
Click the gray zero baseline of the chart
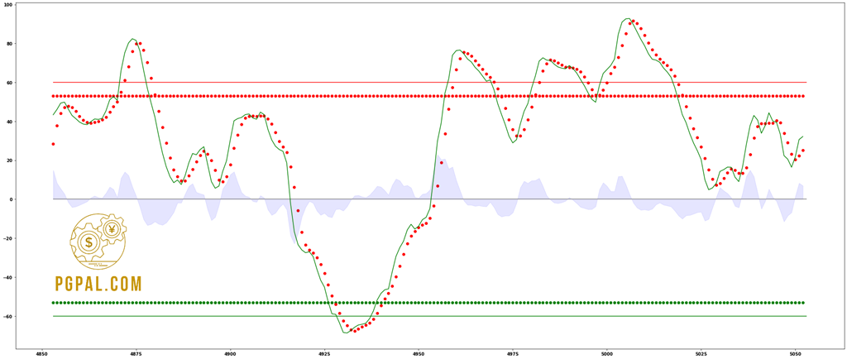[x=429, y=199]
